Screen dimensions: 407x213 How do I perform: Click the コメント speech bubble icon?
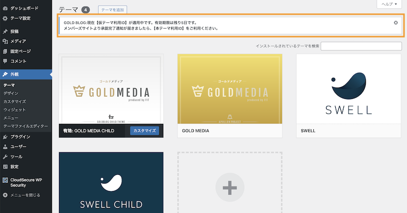click(5, 61)
